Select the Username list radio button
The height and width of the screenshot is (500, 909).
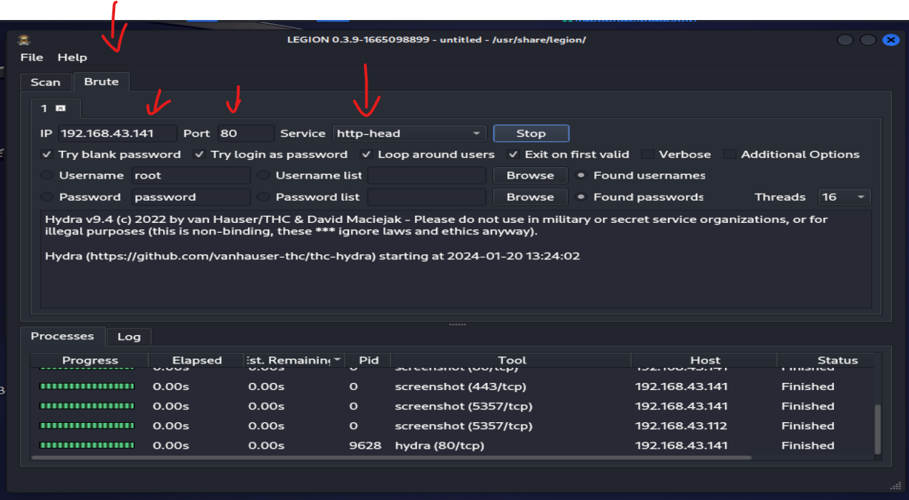tap(264, 176)
